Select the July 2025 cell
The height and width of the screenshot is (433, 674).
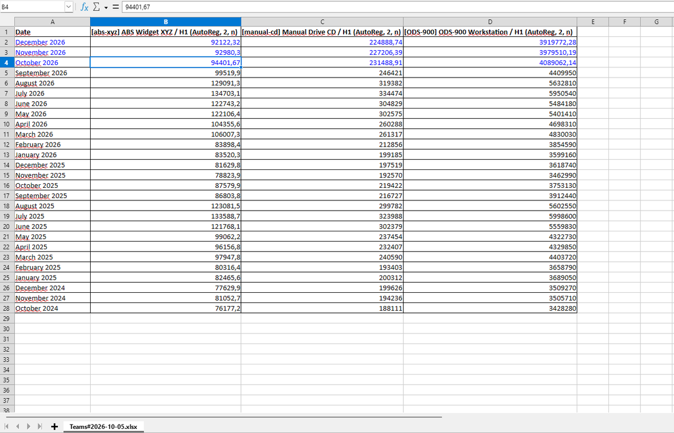[52, 216]
